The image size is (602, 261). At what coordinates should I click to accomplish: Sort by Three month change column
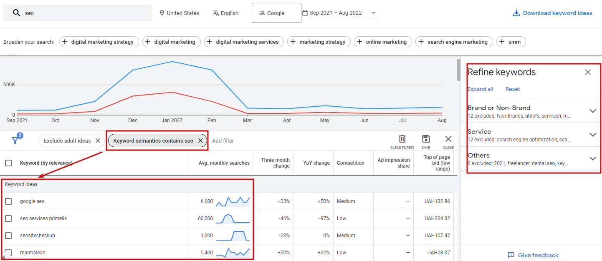(276, 163)
